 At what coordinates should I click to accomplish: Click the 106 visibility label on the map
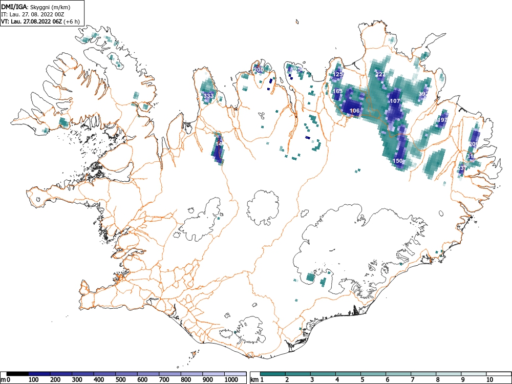[x=355, y=111]
